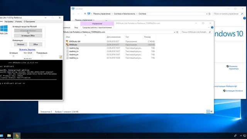
Task: Click the network icon in system tray
Action: tap(245, 136)
